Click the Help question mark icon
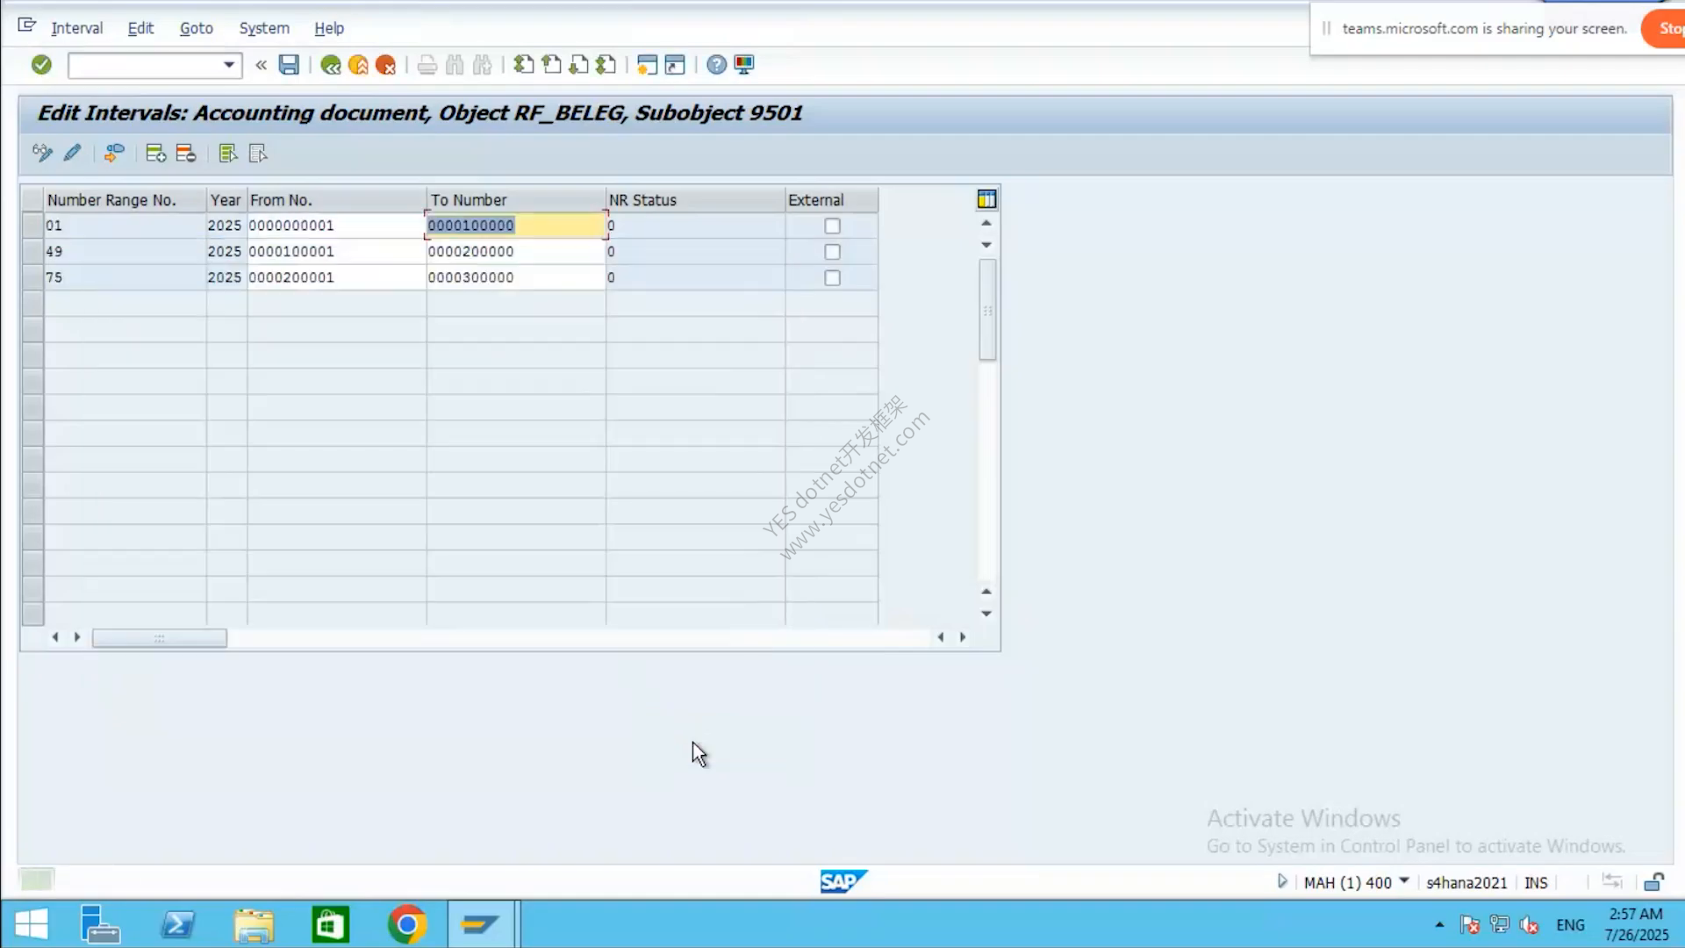Screen dimensions: 1685x948 (x=716, y=64)
